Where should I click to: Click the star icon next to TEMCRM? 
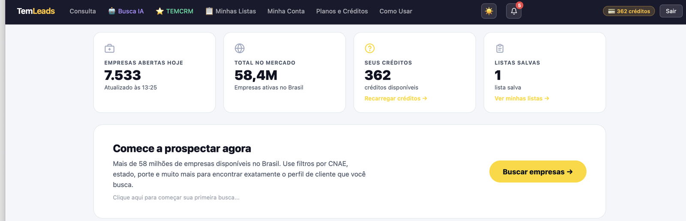[160, 11]
